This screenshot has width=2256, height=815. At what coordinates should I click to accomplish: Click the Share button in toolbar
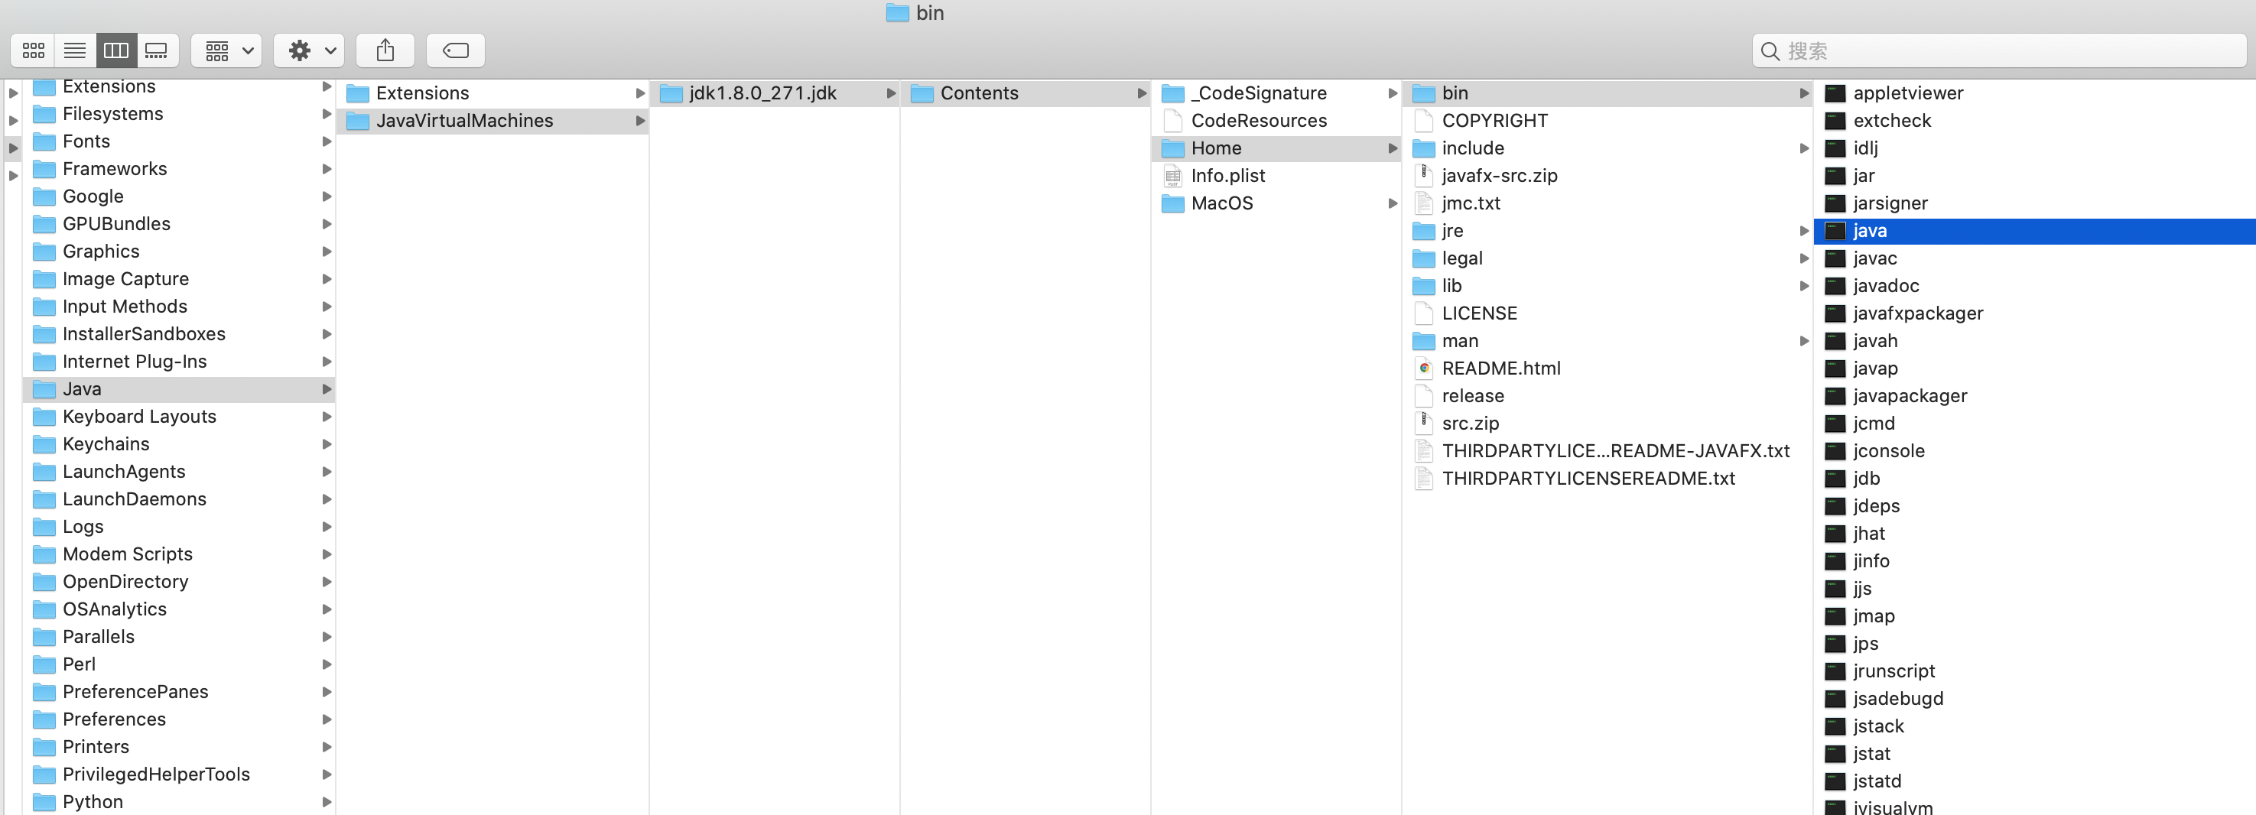(385, 50)
